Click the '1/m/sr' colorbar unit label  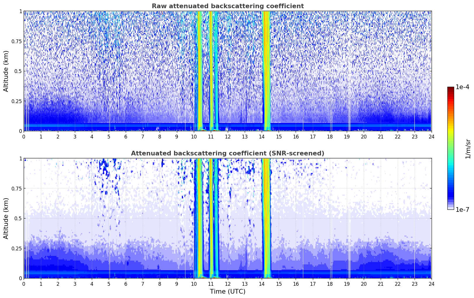(x=468, y=149)
